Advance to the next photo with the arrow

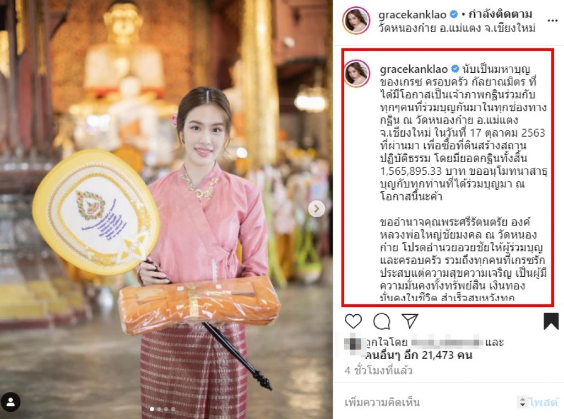(x=317, y=209)
